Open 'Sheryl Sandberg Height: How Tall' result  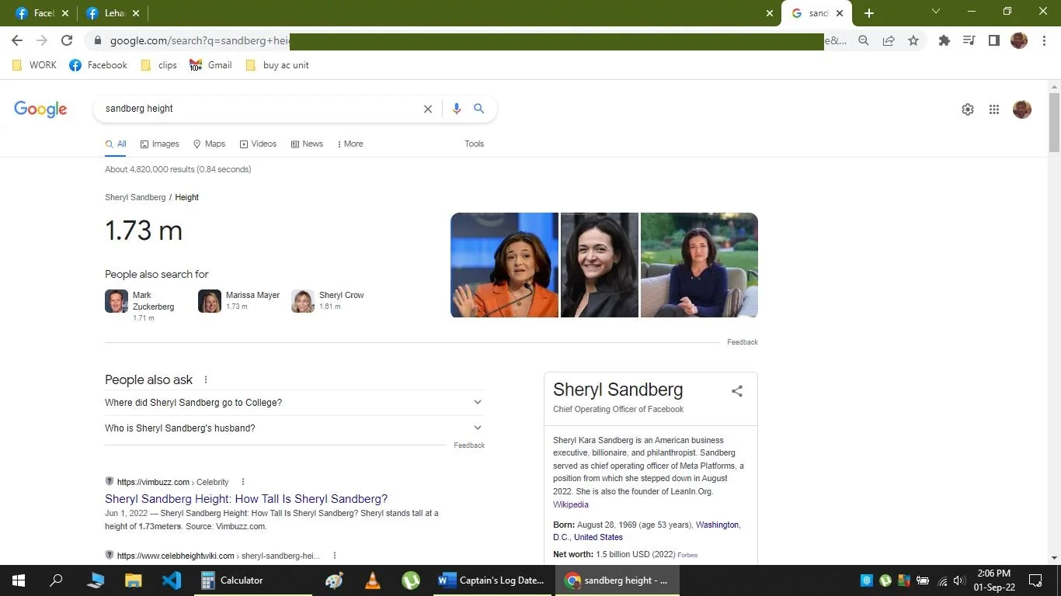pos(246,499)
